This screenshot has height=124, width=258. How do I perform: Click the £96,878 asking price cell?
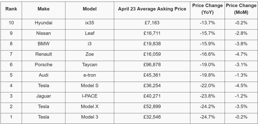tap(152, 65)
